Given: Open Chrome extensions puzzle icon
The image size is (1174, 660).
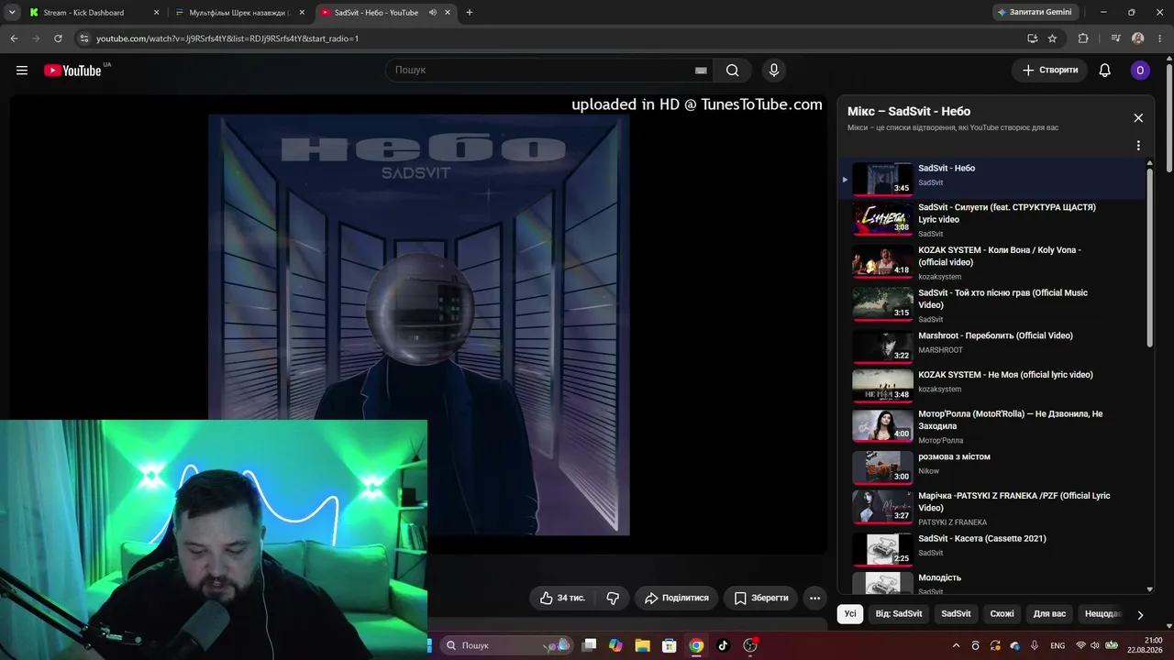Looking at the screenshot, I should click(1083, 38).
